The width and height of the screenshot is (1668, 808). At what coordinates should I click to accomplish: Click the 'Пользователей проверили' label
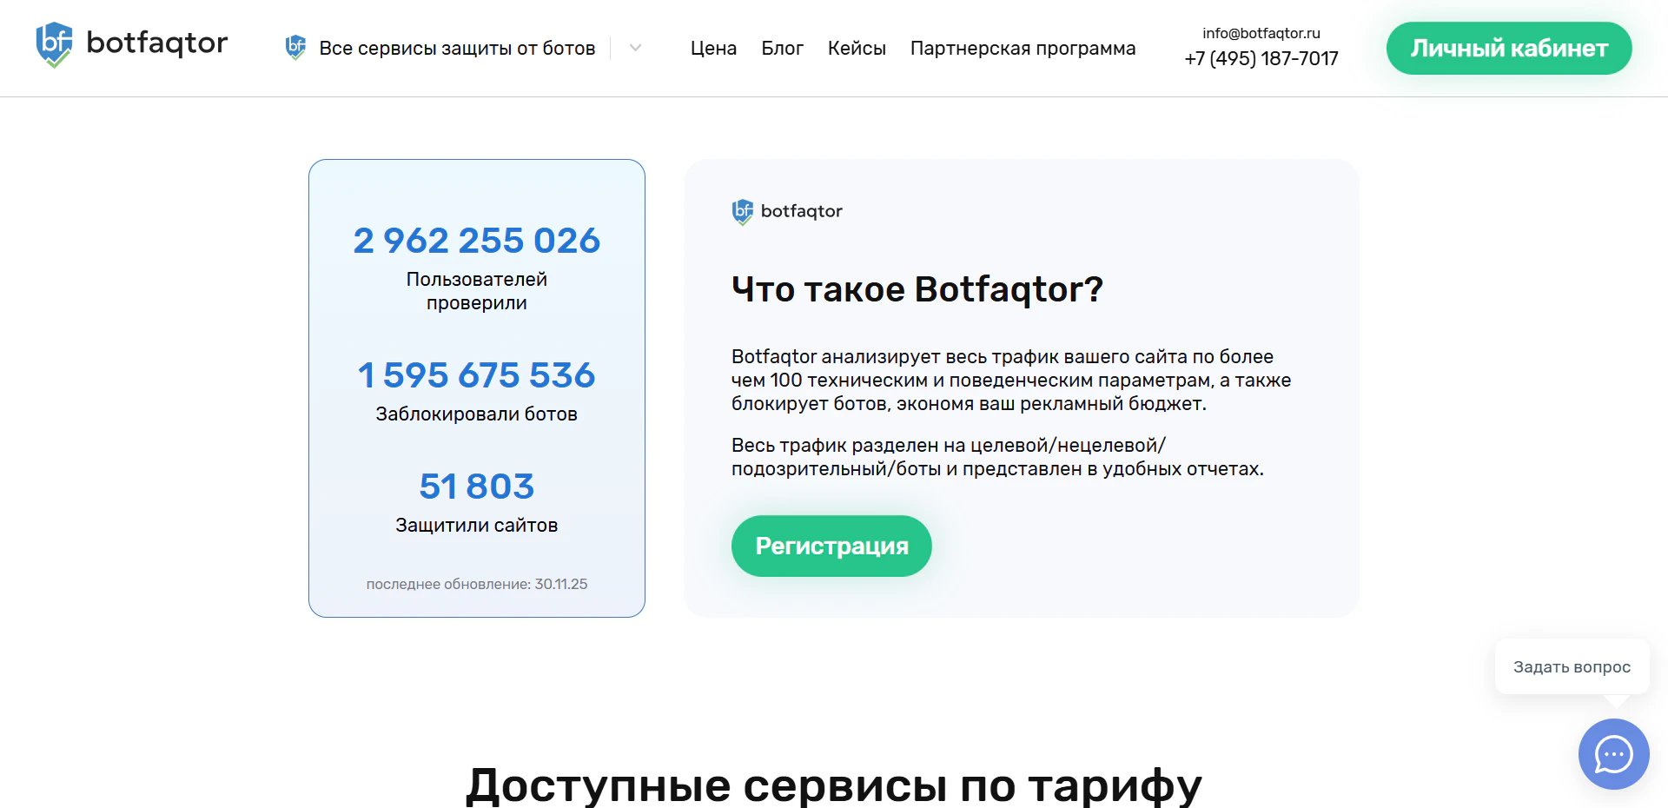pos(477,291)
